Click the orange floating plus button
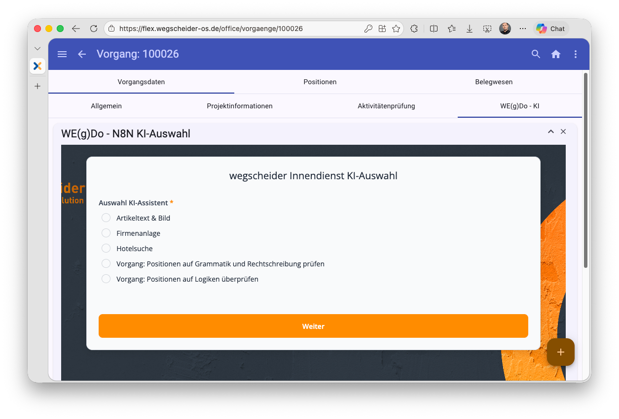 [561, 352]
